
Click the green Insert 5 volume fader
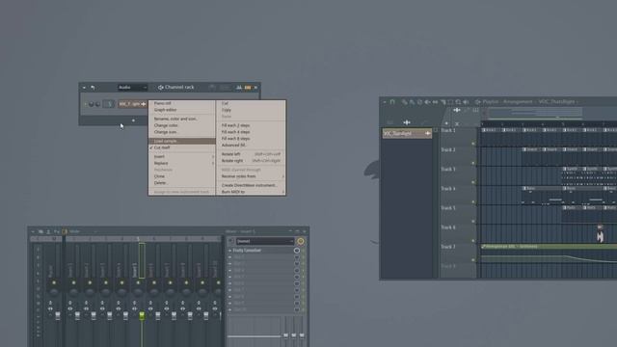[142, 315]
